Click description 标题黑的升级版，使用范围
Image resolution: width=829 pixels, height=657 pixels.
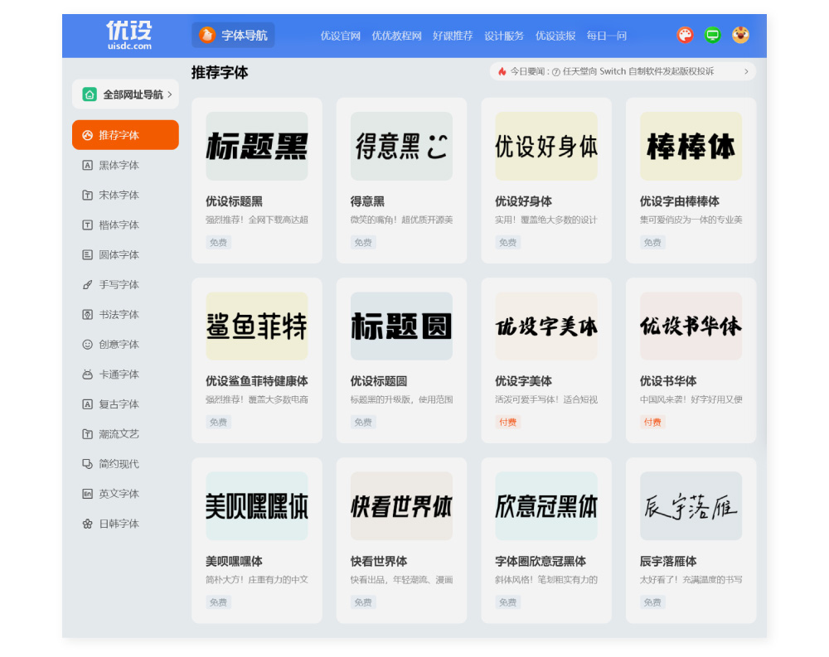[401, 399]
